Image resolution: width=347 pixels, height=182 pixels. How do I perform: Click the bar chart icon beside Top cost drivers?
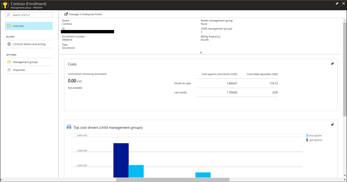(69, 127)
